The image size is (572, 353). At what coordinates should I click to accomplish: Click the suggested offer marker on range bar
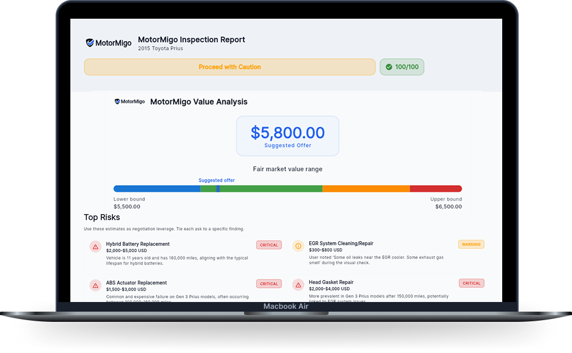[x=218, y=189]
